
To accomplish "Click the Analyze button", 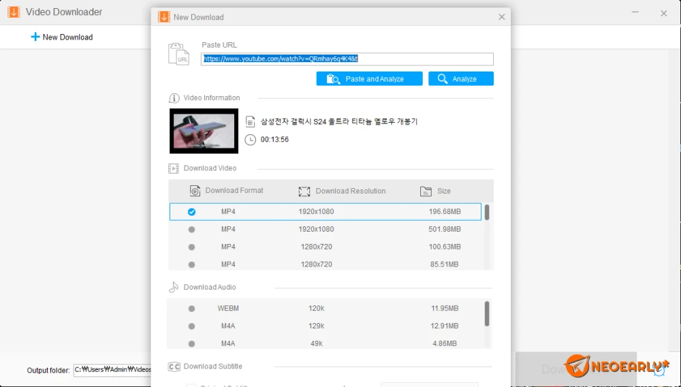I will (461, 78).
